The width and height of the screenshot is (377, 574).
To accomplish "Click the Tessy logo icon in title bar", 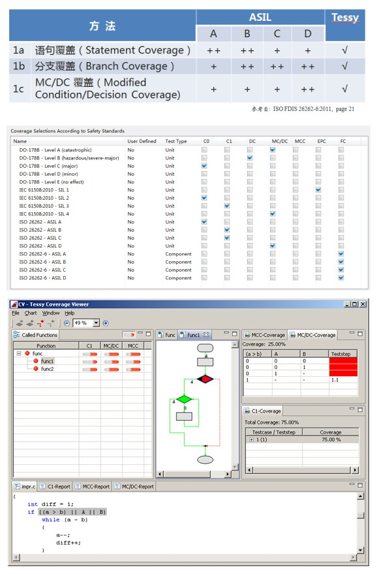I will pyautogui.click(x=14, y=304).
